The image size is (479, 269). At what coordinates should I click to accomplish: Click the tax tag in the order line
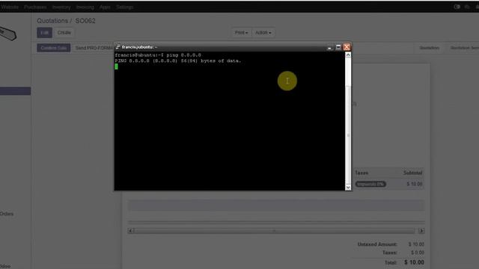pos(370,184)
